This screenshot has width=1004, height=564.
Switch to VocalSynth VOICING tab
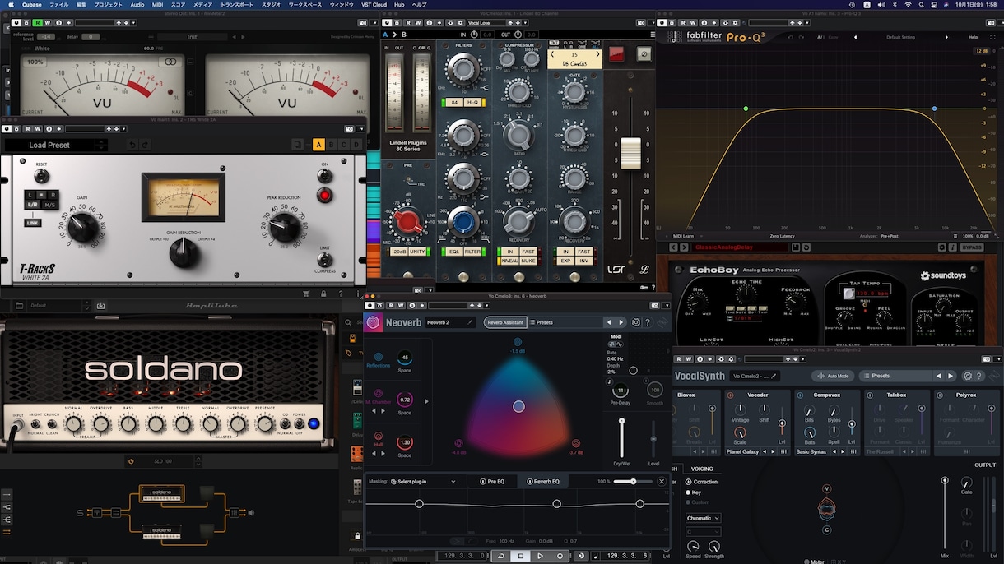tap(702, 469)
